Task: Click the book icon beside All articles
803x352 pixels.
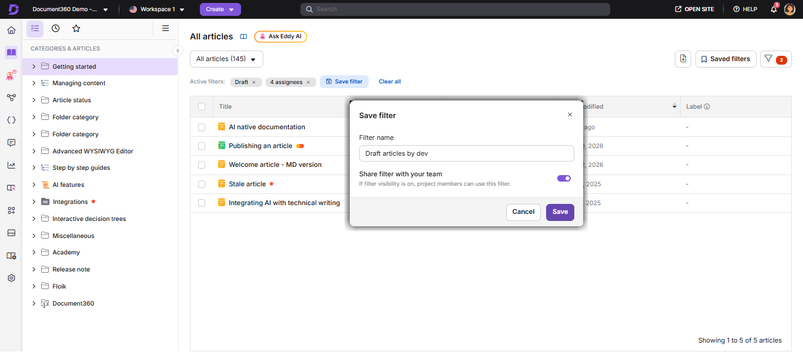Action: (243, 36)
